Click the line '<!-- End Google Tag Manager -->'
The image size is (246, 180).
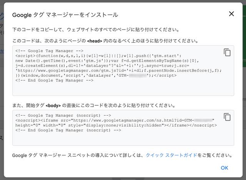pos(54,80)
